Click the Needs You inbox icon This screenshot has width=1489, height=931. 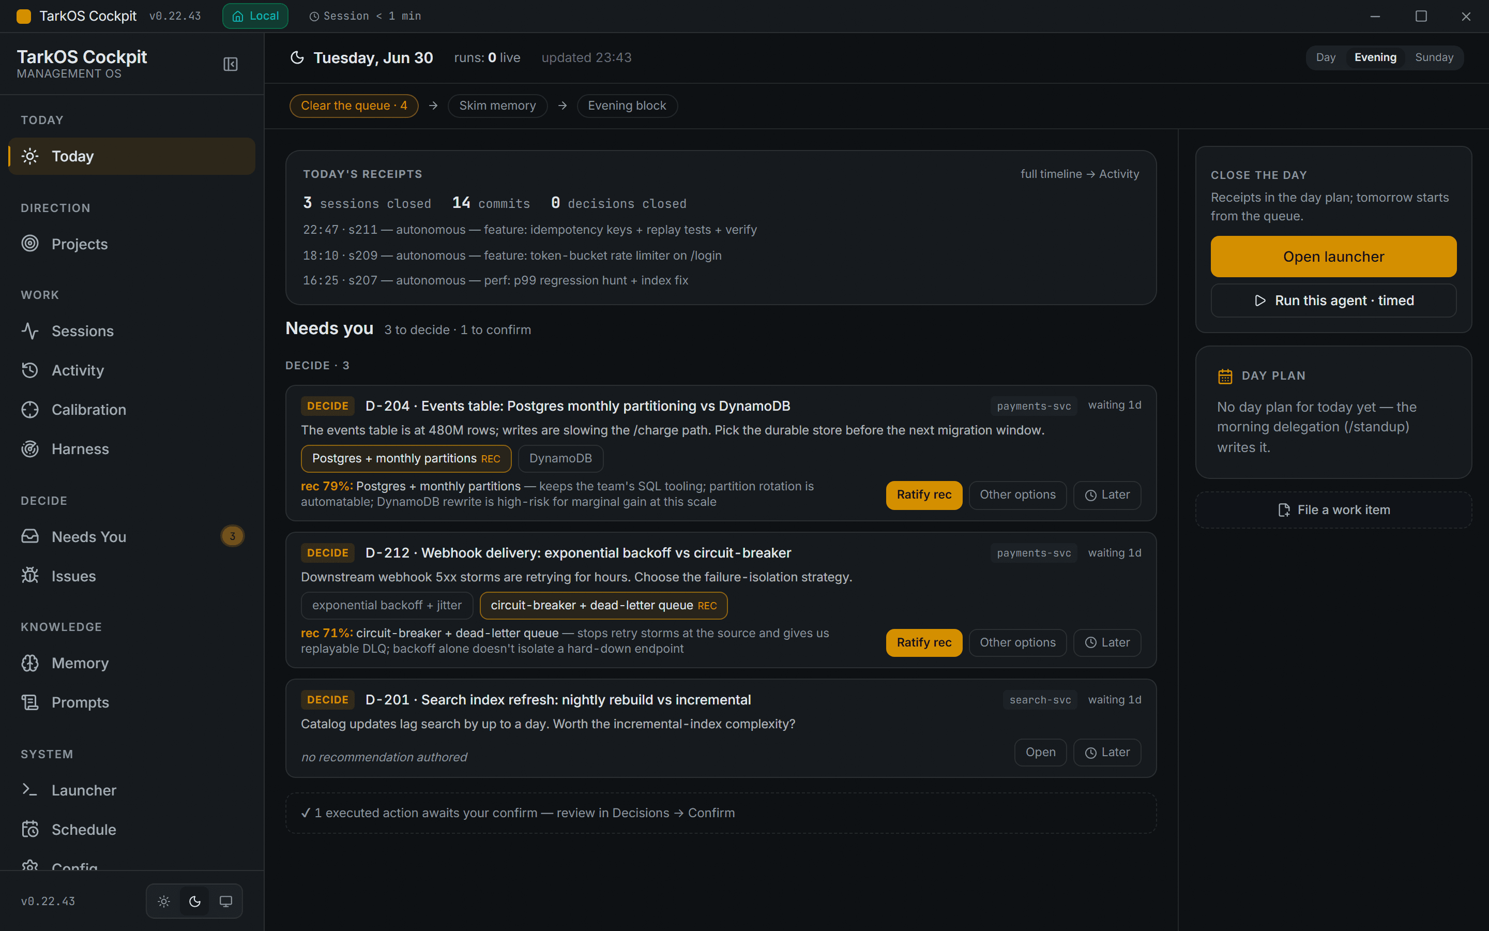tap(30, 536)
